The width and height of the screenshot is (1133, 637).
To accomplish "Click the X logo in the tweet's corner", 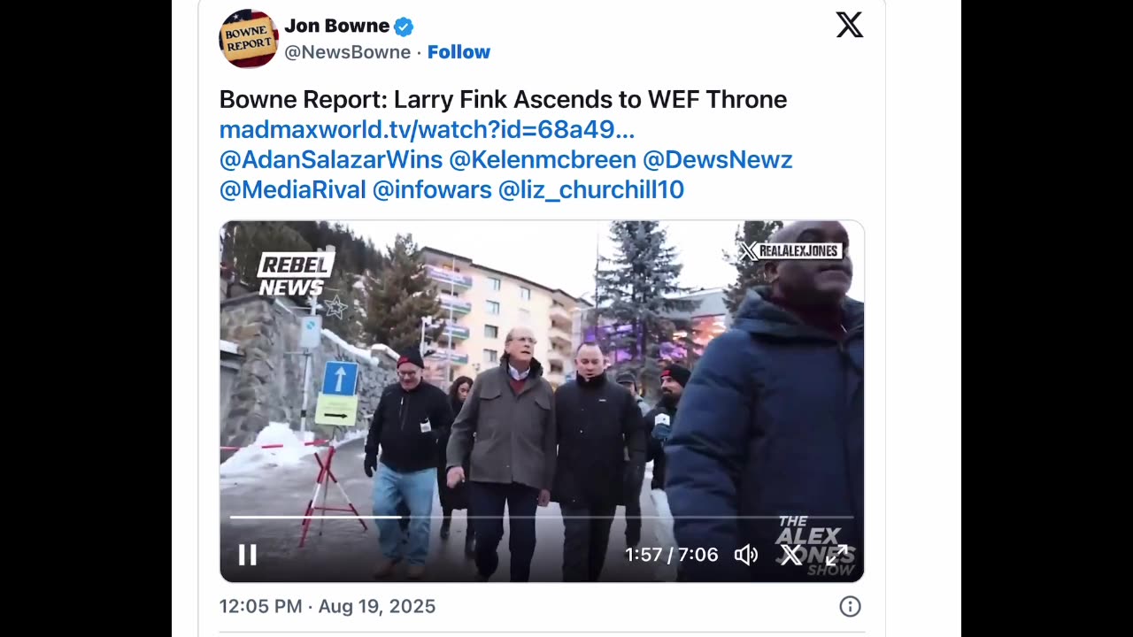I will click(x=849, y=25).
